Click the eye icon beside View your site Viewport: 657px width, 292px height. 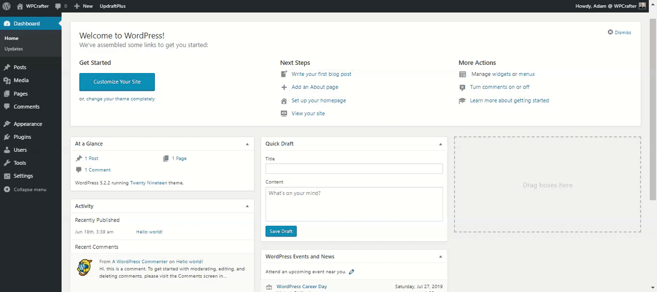coord(284,114)
